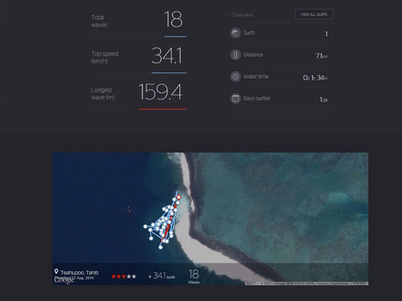Click the Water time clock icon
Screen dimensions: 402x301
click(236, 77)
